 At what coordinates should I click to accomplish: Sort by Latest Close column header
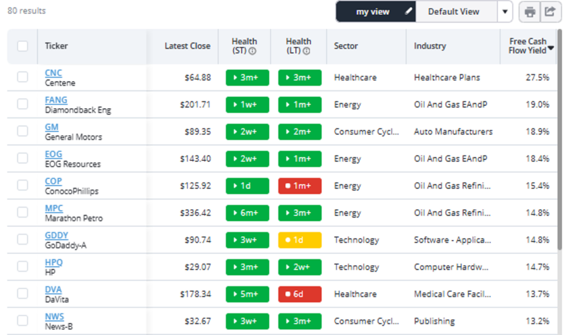[187, 46]
